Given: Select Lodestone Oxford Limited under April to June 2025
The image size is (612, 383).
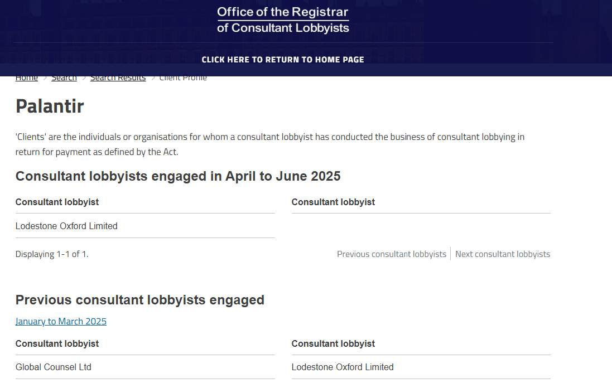Looking at the screenshot, I should (x=66, y=226).
